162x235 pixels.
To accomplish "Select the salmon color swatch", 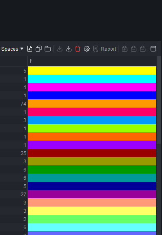I will coord(92,202).
